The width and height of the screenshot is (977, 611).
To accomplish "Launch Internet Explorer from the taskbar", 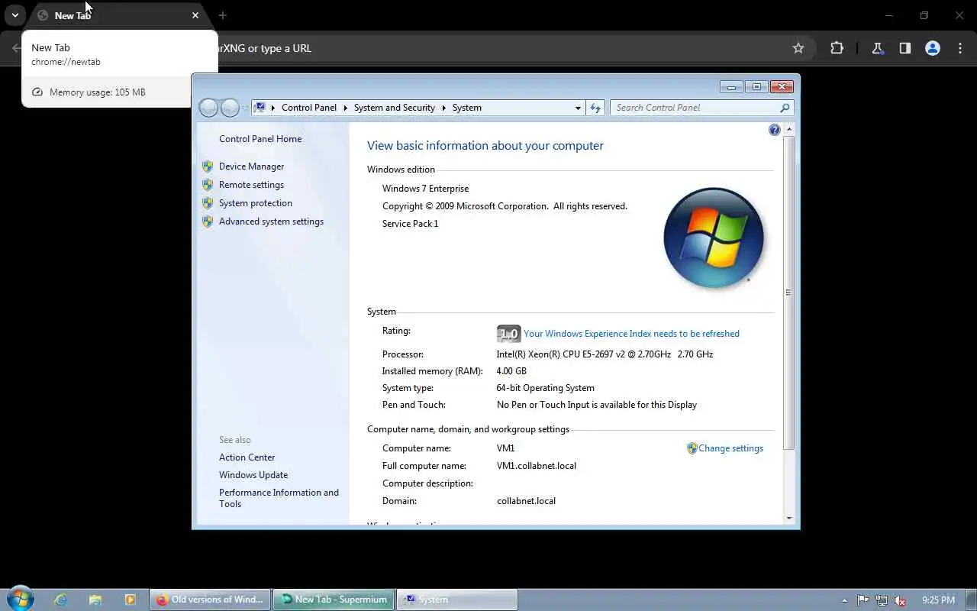I will (60, 600).
